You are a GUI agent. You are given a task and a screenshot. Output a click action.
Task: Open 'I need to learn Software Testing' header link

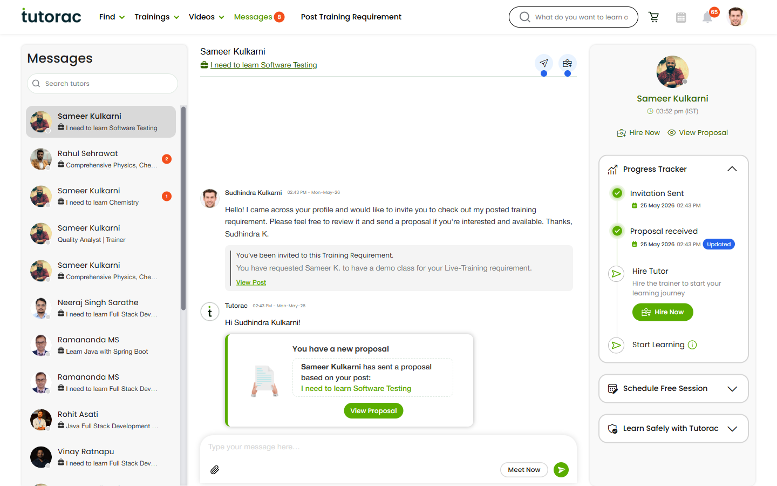[x=263, y=65]
